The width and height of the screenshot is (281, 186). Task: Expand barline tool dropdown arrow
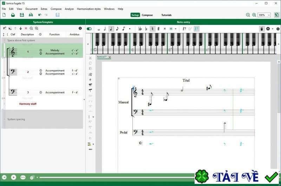click(x=93, y=117)
